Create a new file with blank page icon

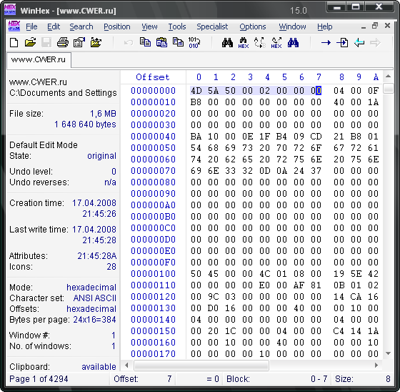coord(14,42)
